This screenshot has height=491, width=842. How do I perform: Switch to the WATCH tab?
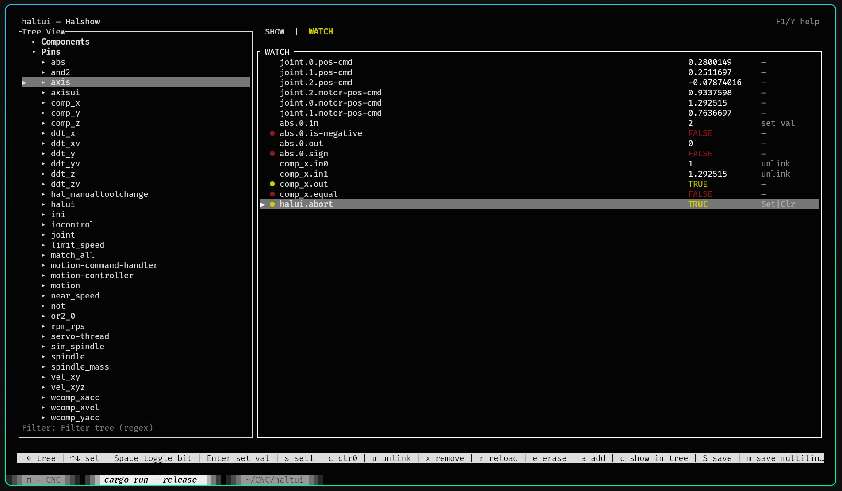pos(321,32)
